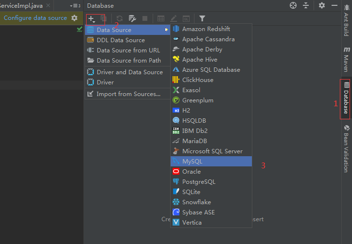Select MySQL data source

211,162
